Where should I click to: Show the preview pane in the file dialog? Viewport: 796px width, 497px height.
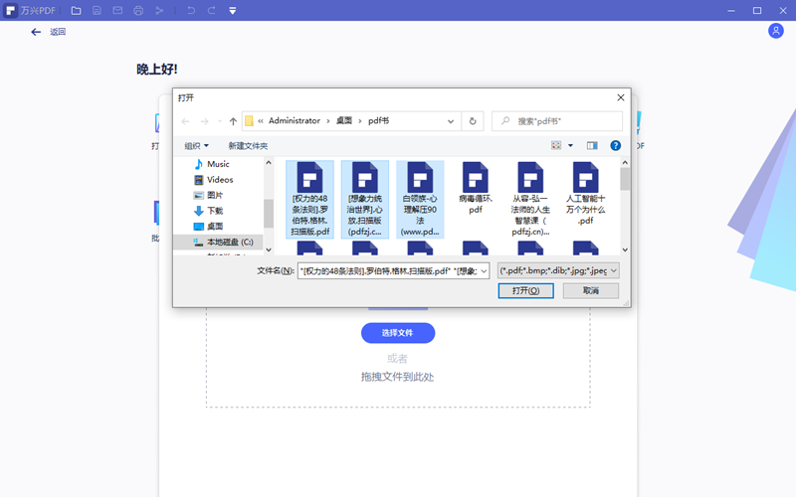pyautogui.click(x=592, y=145)
